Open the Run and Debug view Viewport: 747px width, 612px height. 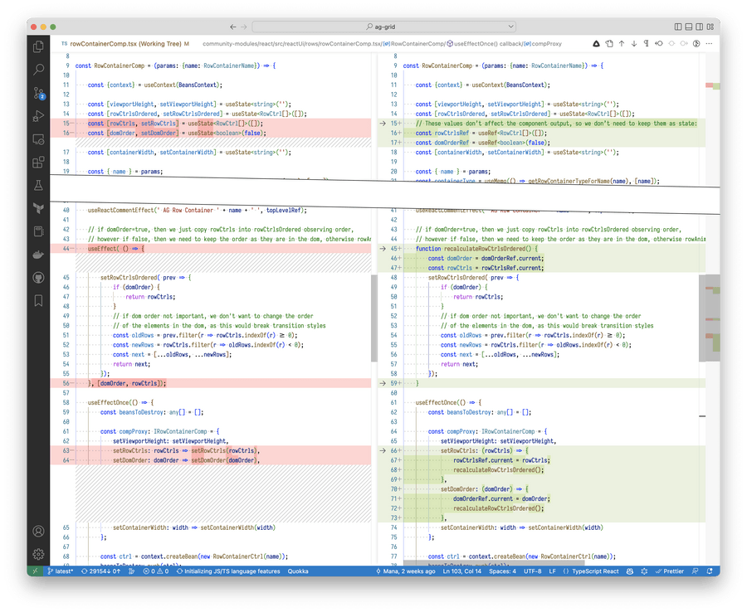pyautogui.click(x=38, y=116)
